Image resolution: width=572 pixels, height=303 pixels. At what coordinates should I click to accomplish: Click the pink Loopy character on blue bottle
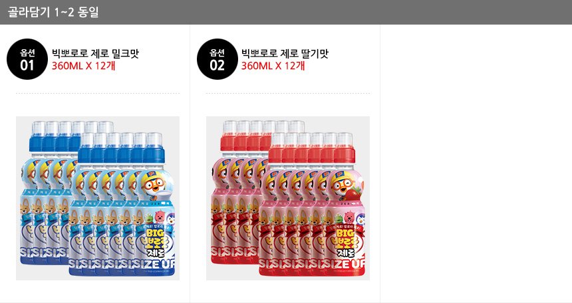click(x=160, y=217)
